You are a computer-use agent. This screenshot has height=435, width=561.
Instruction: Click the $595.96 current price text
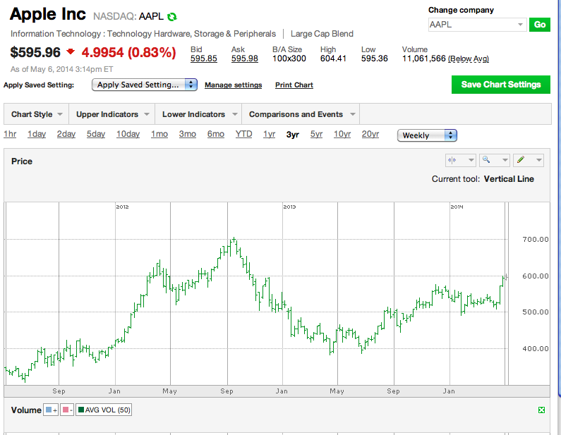[35, 53]
